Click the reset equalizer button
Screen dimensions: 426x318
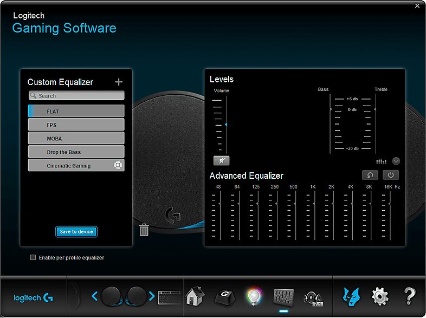370,175
